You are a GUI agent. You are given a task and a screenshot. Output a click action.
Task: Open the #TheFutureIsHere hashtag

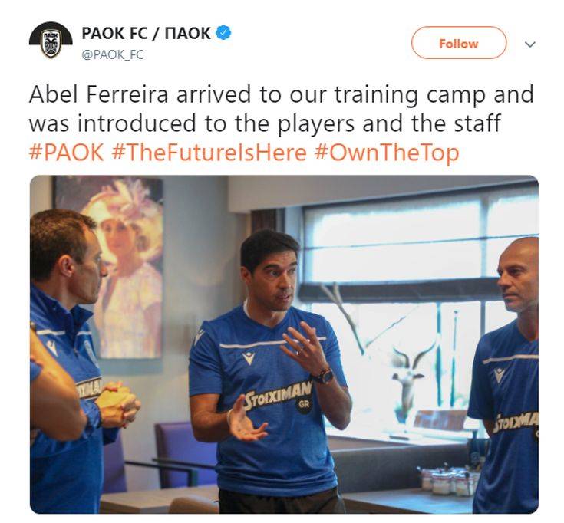[x=209, y=153]
